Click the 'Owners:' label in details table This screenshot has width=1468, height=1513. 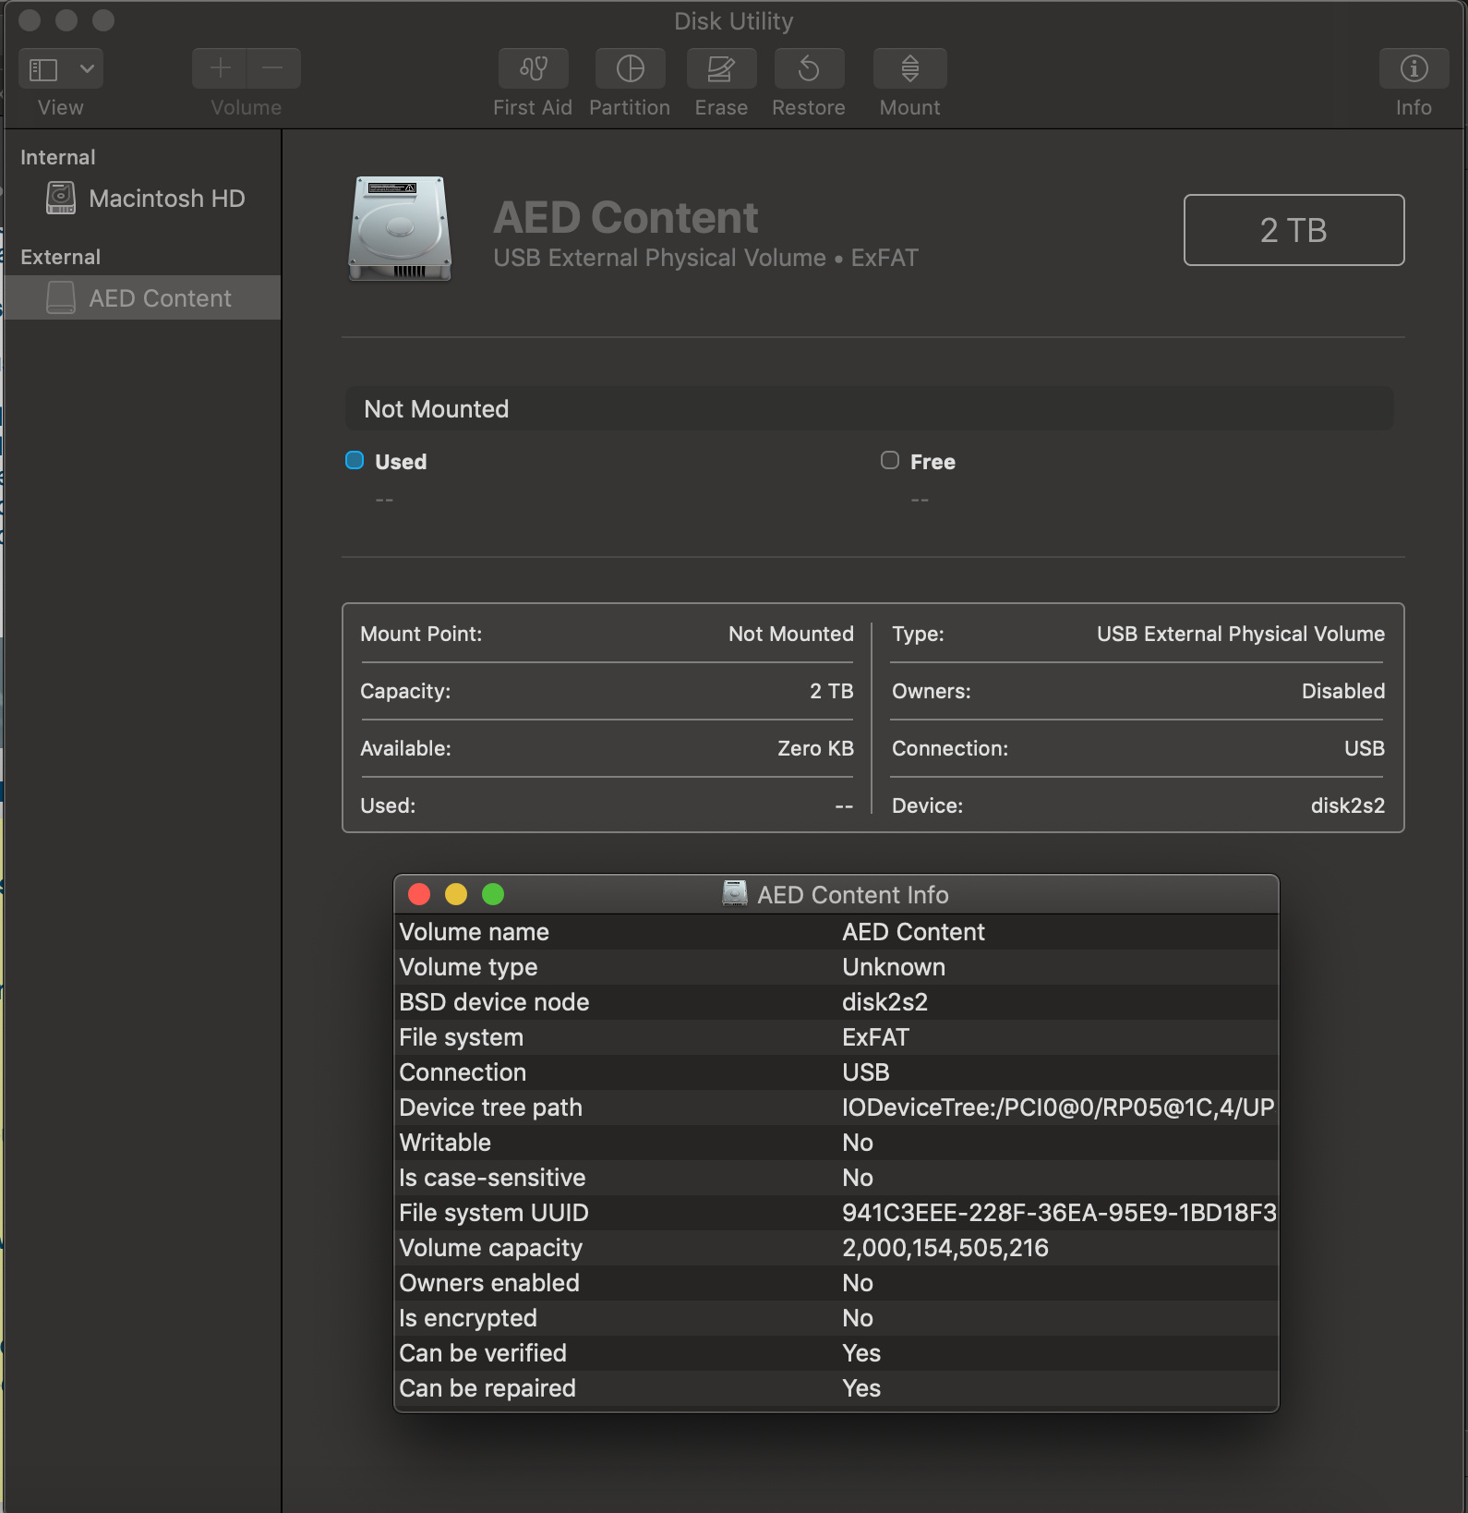tap(931, 691)
